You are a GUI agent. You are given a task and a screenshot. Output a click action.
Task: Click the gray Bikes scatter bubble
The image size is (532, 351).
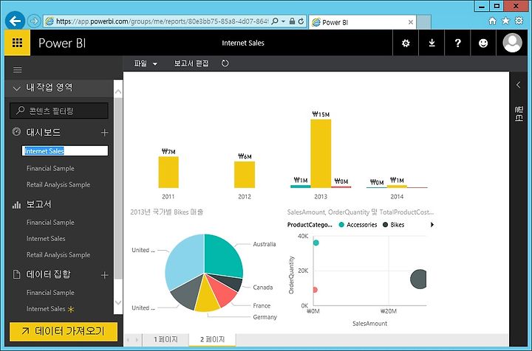(x=418, y=279)
